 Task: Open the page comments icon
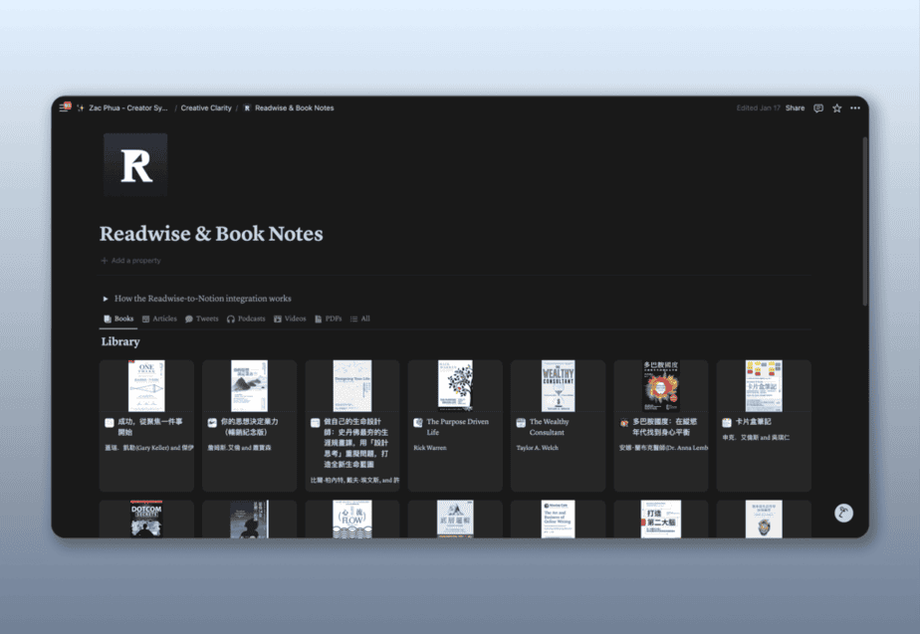pos(817,107)
